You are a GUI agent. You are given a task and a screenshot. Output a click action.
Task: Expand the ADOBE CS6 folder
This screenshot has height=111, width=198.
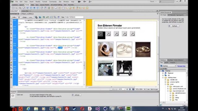tap(166, 80)
